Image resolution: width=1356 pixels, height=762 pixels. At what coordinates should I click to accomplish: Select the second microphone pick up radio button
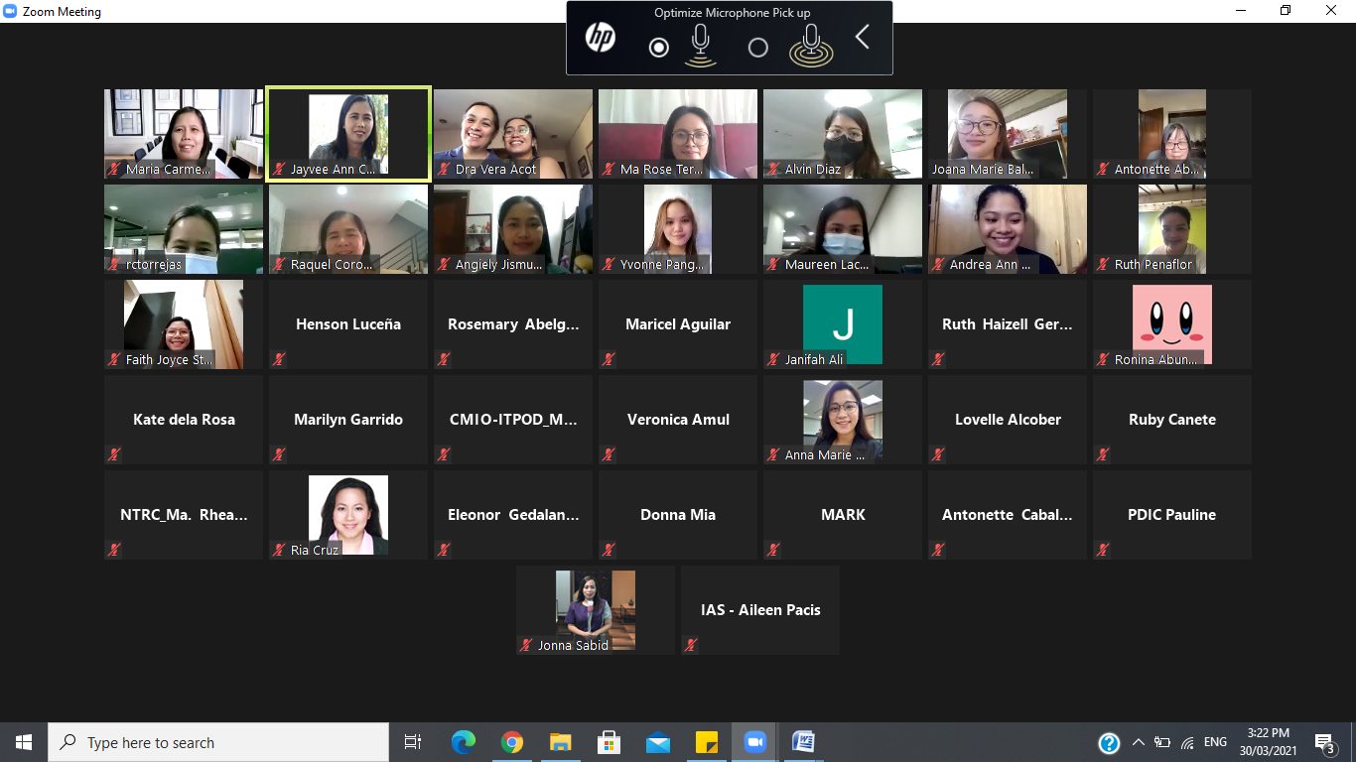(x=758, y=48)
